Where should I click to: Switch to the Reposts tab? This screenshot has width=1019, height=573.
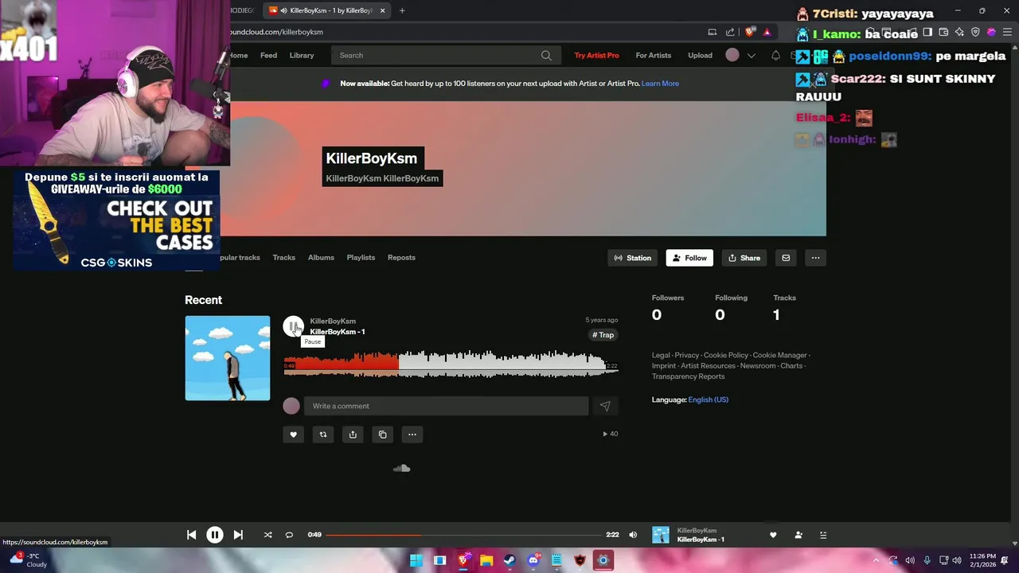pos(401,257)
